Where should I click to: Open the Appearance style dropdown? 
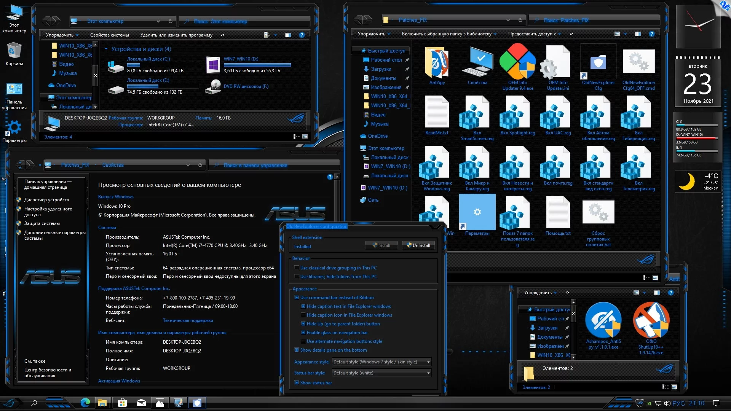pos(381,362)
